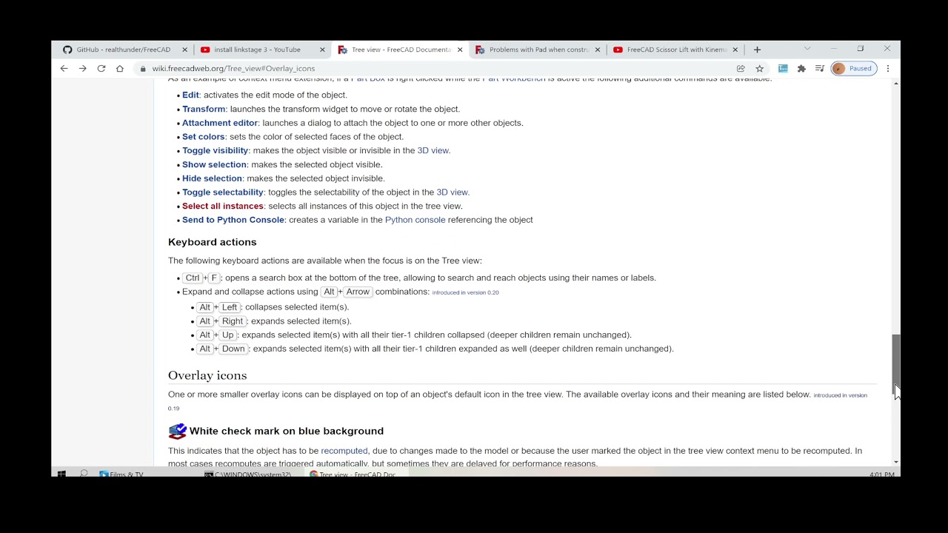Go forward in browser history
The width and height of the screenshot is (948, 533).
point(83,68)
